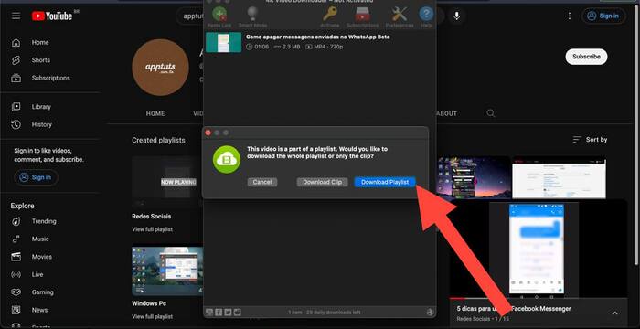Go to YouTube logo home page
Image resolution: width=640 pixels, height=329 pixels.
point(52,16)
